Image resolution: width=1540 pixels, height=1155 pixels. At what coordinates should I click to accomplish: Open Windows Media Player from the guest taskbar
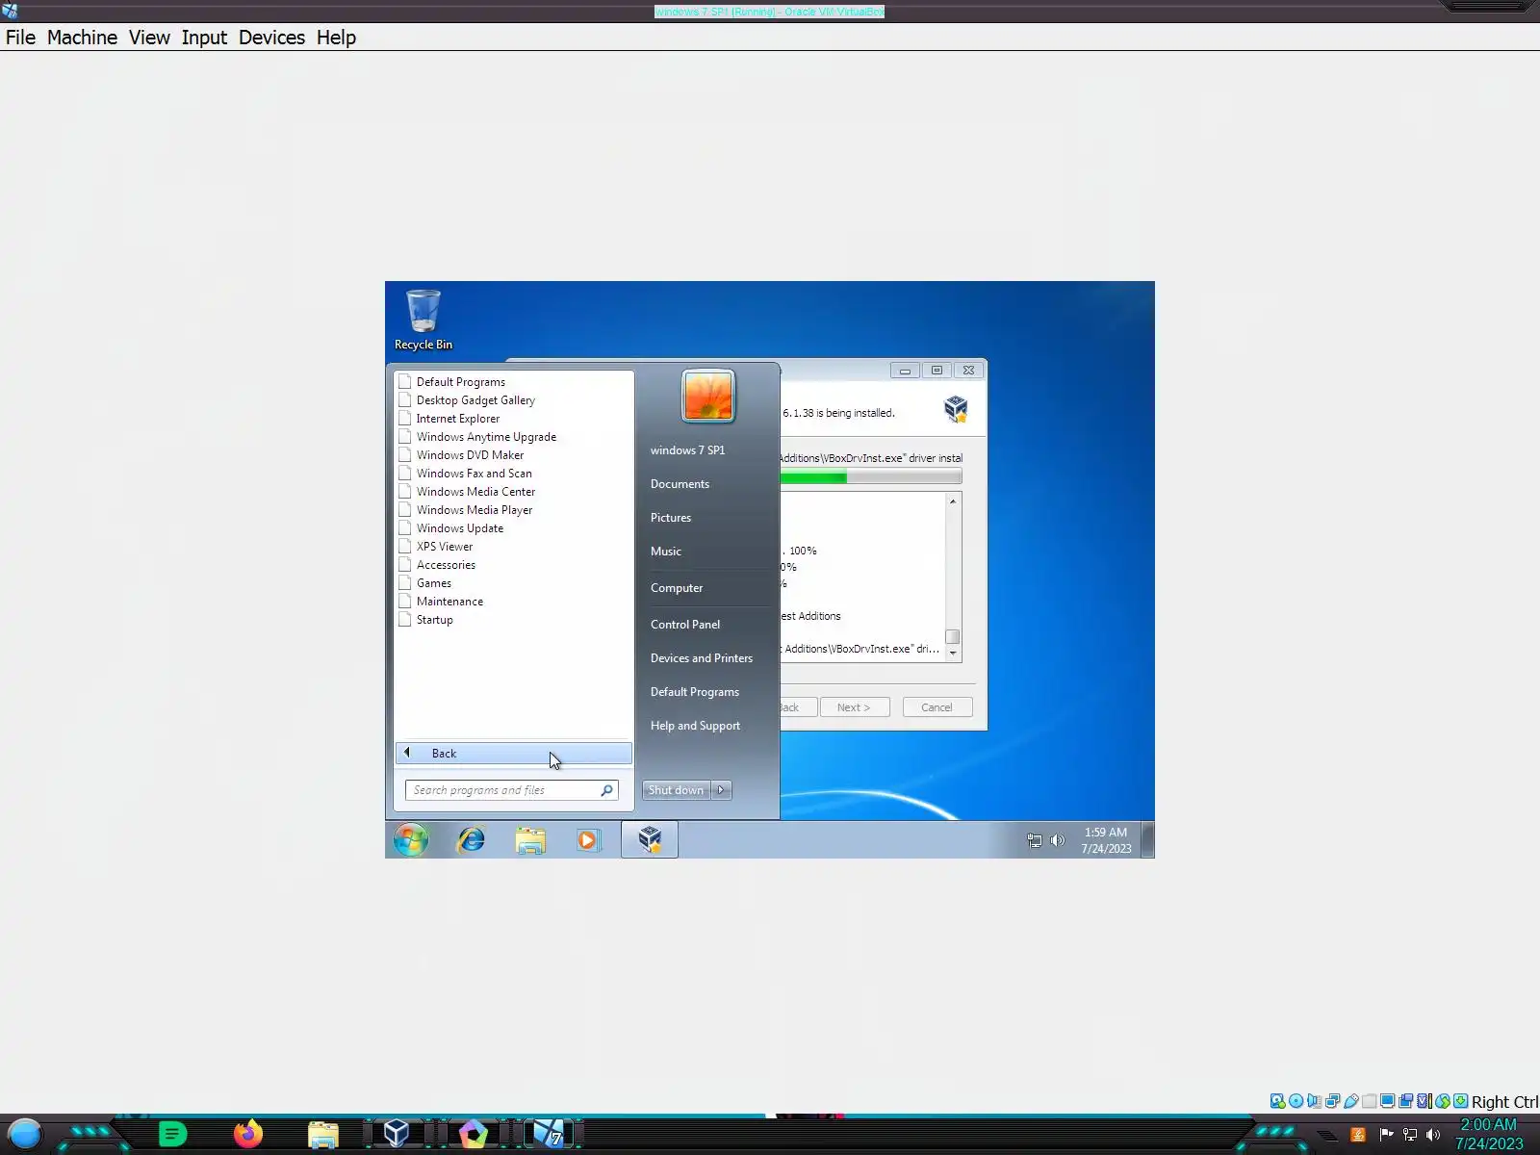tap(588, 840)
